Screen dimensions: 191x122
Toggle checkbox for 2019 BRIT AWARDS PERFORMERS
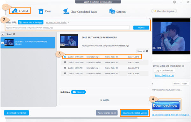3,43
